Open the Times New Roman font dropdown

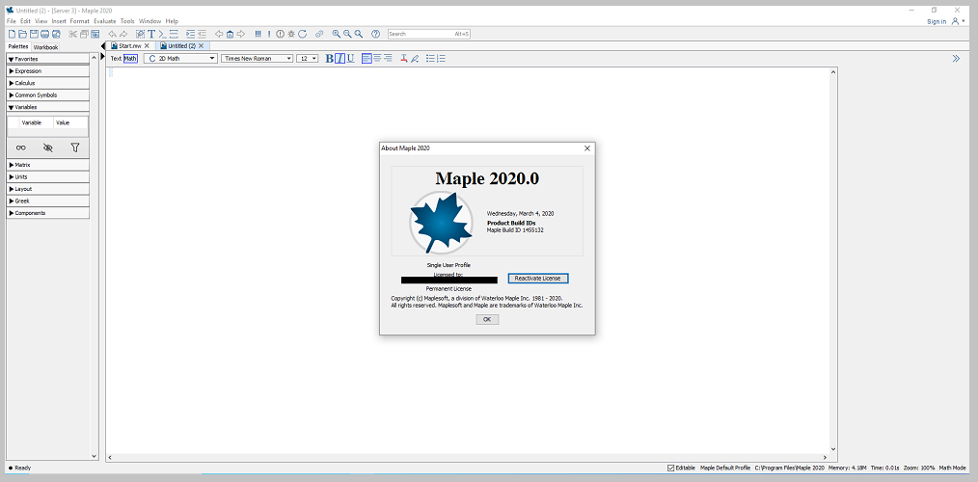(257, 58)
